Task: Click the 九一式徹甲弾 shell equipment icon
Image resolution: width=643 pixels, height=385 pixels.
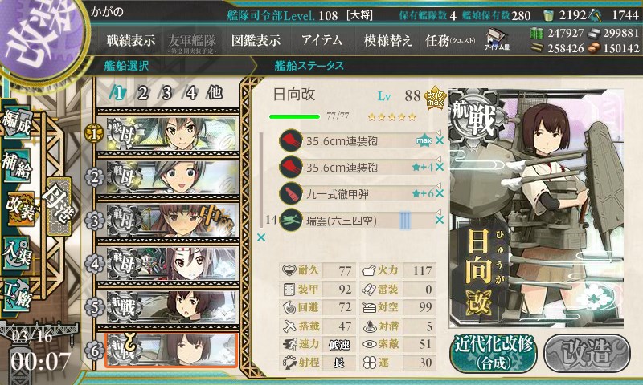Action: tap(291, 193)
